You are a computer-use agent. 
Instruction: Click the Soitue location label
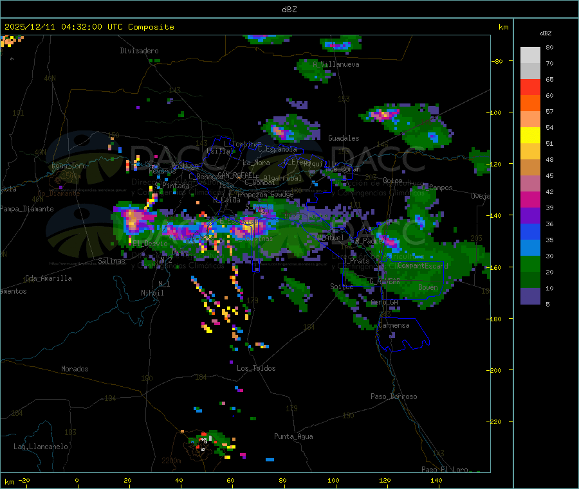pos(342,286)
